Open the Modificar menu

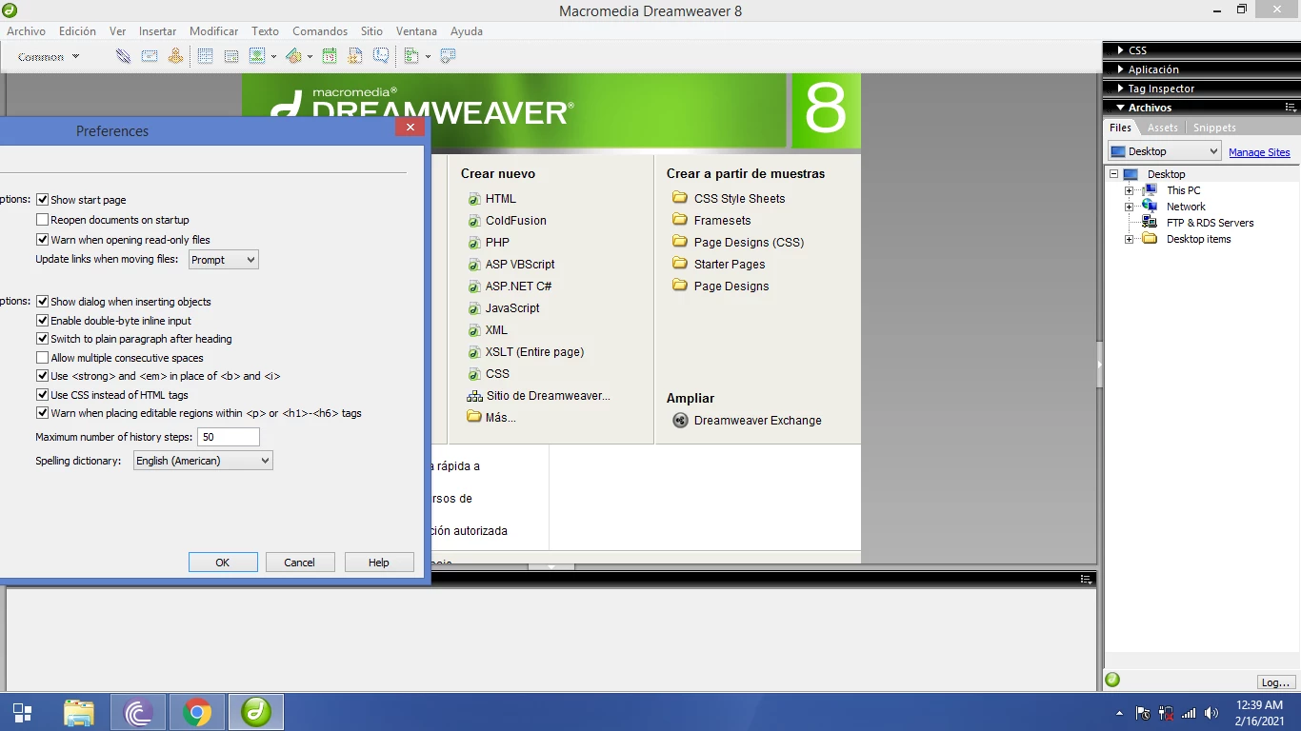pos(214,31)
